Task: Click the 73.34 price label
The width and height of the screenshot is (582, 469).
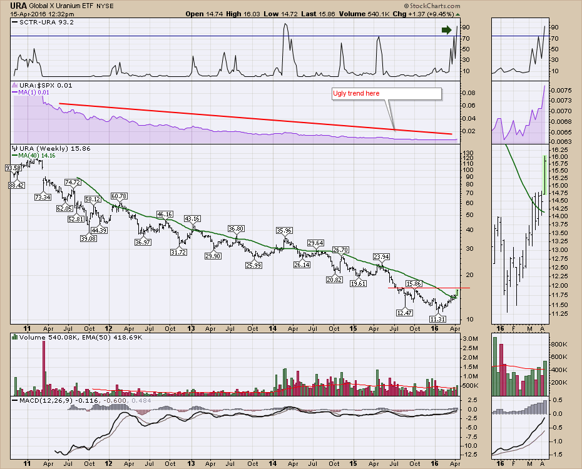Action: [x=43, y=197]
